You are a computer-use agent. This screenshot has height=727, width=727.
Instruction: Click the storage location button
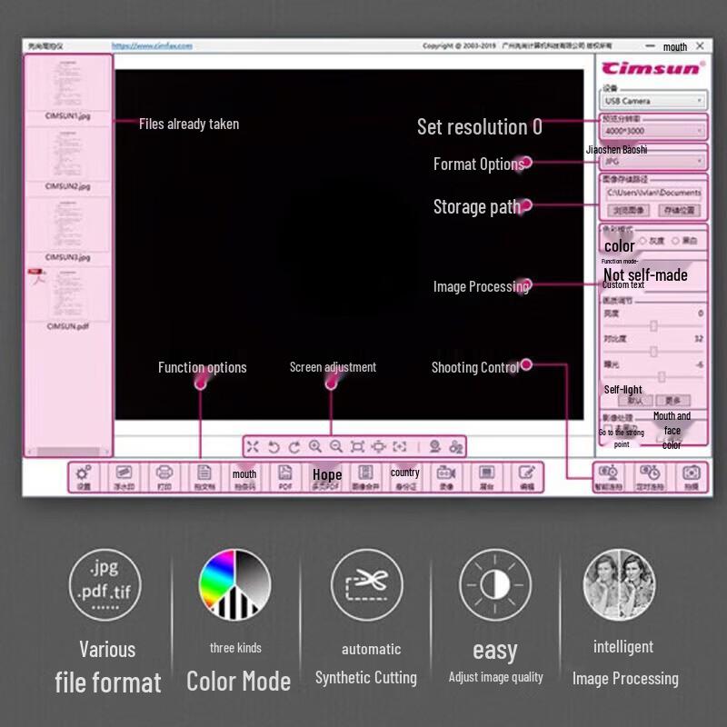point(679,211)
